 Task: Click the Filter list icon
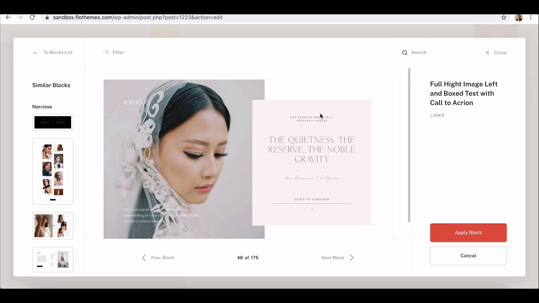coord(106,52)
